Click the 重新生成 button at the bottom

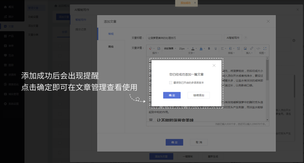pyautogui.click(x=213, y=156)
